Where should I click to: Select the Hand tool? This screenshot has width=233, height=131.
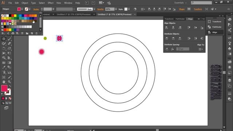[4, 82]
